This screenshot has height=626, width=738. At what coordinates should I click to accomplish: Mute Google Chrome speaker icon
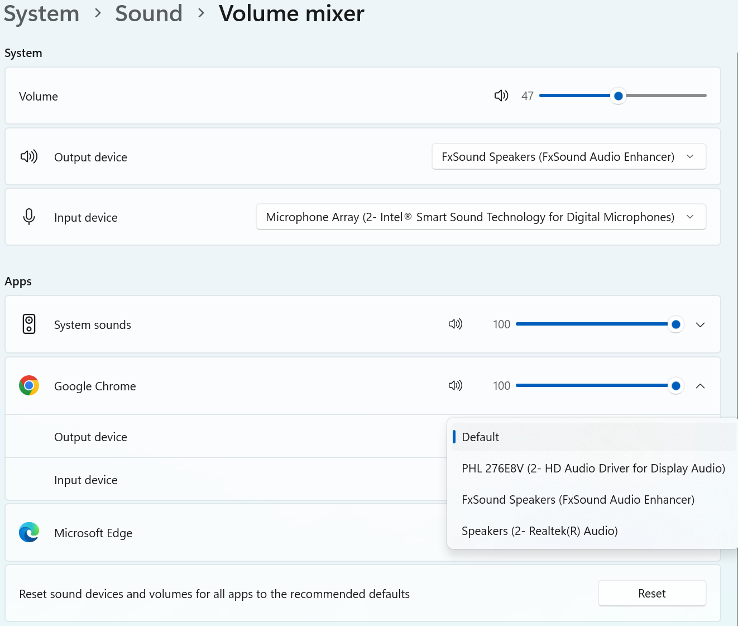tap(455, 385)
